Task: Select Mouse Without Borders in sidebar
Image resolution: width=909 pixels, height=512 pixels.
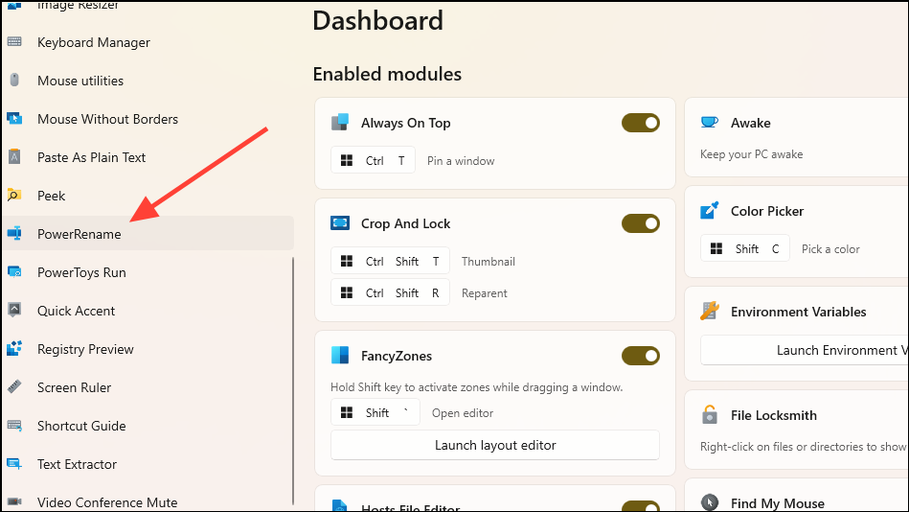Action: [x=148, y=119]
